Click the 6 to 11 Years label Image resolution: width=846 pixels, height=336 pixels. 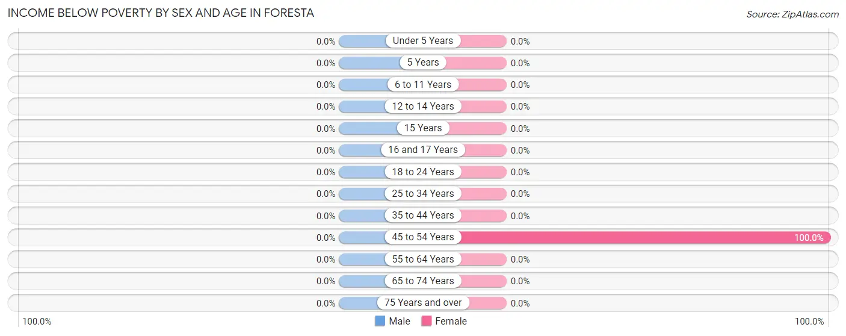(x=423, y=84)
